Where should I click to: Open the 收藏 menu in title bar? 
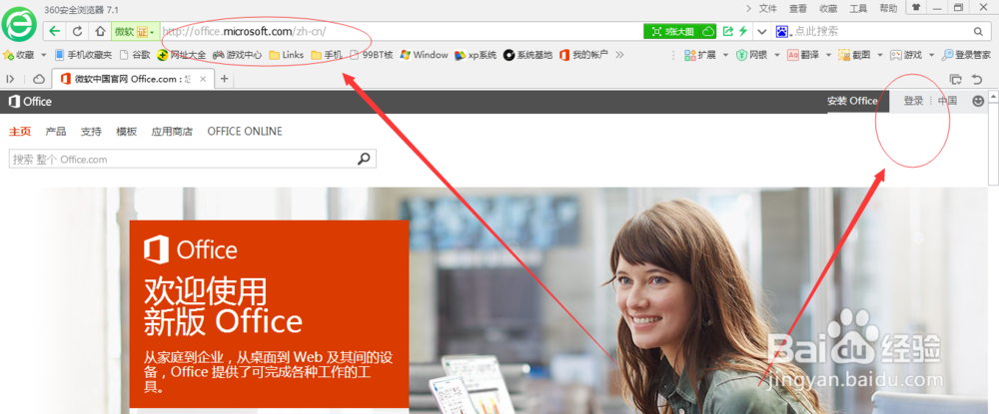tap(828, 8)
